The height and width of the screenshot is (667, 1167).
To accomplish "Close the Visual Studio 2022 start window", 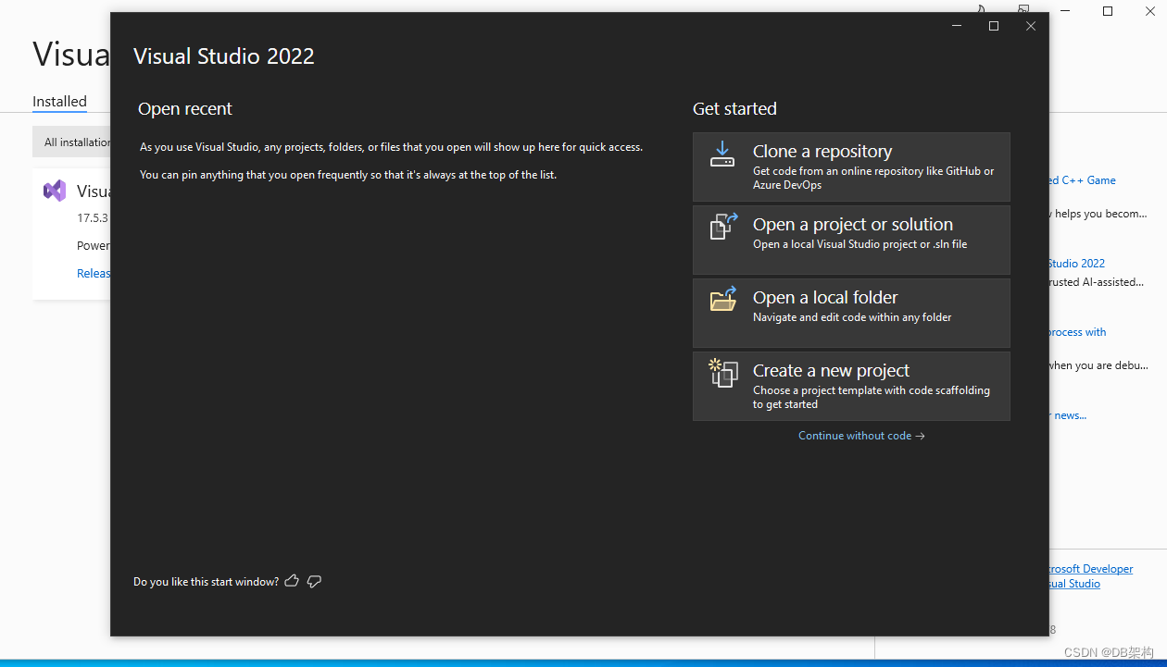I will click(1031, 26).
